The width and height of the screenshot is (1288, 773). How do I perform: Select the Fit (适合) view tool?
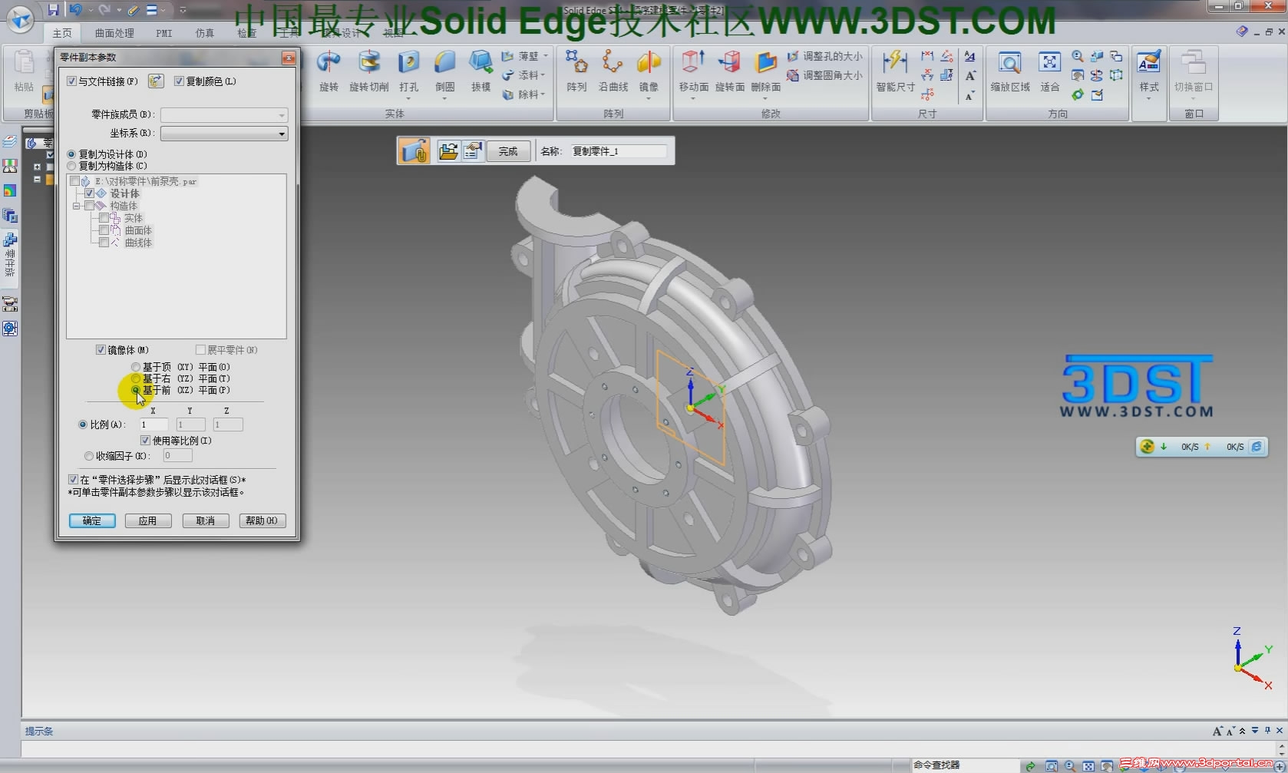point(1049,72)
